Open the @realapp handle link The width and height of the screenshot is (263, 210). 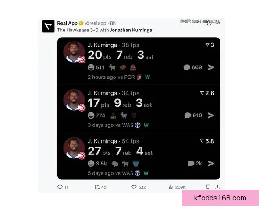coord(96,23)
